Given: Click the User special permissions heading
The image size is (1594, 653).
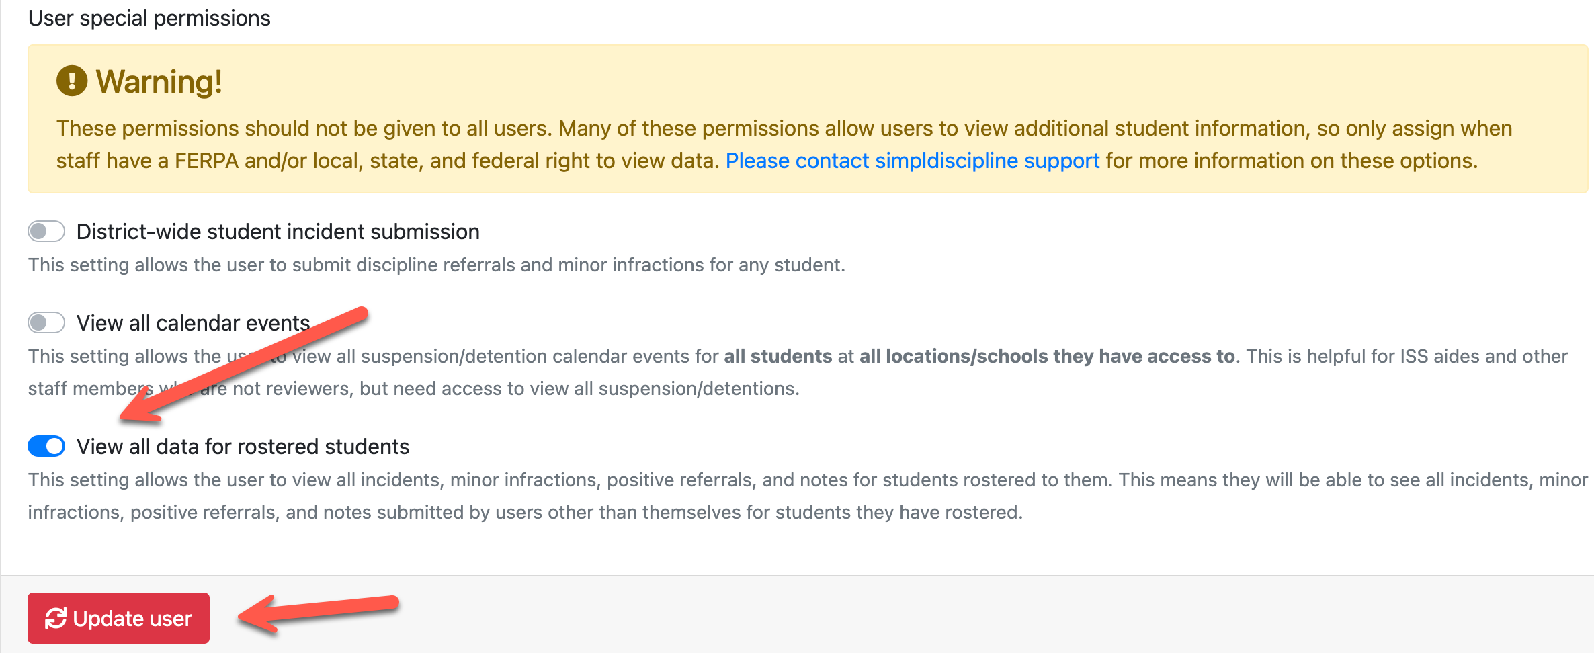Looking at the screenshot, I should pyautogui.click(x=149, y=18).
